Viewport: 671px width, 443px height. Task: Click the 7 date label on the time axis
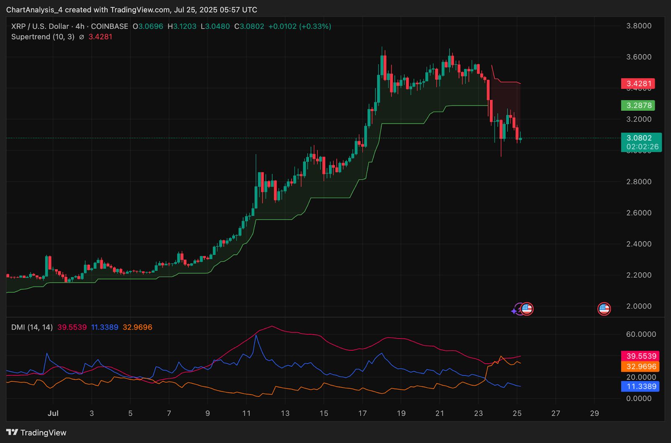coord(169,413)
